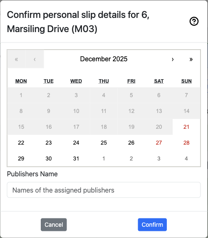The image size is (208, 238).
Task: Open the help question mark icon
Action: click(x=194, y=21)
